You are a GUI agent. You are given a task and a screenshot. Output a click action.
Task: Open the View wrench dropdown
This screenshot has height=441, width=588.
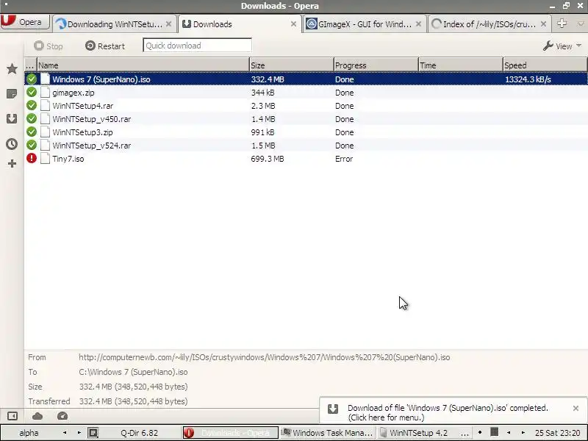coord(562,46)
